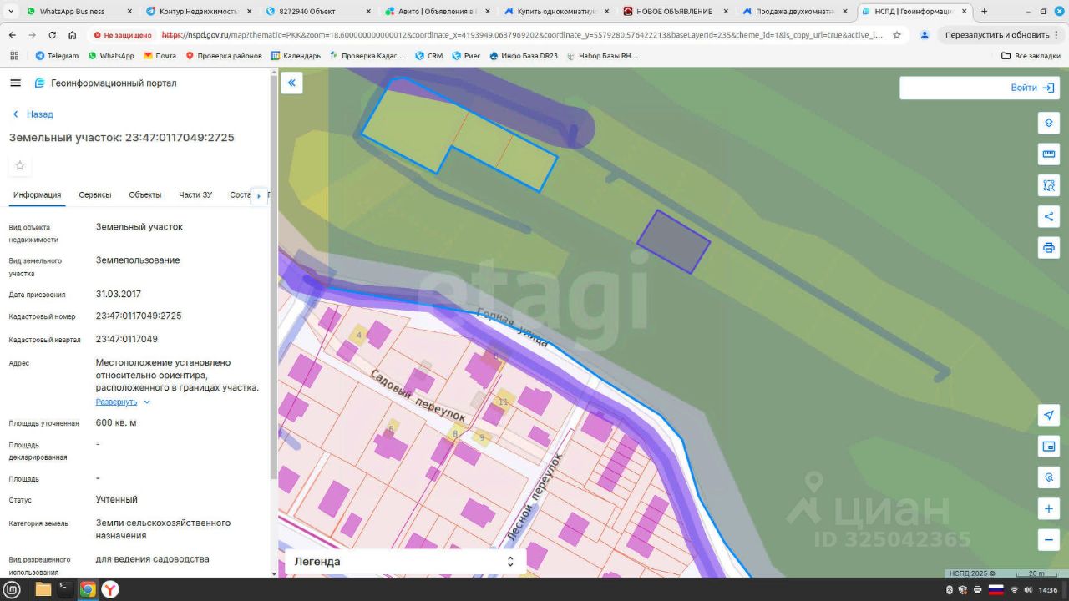This screenshot has height=601, width=1069.
Task: Zoom in on the map
Action: [1049, 508]
